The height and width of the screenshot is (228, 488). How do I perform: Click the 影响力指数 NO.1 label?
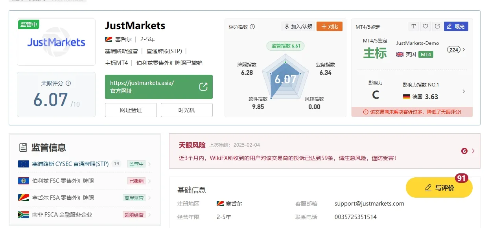pyautogui.click(x=421, y=85)
